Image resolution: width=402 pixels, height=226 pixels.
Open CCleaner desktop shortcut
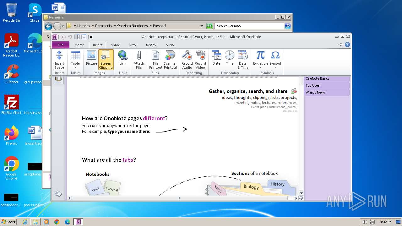(x=11, y=74)
